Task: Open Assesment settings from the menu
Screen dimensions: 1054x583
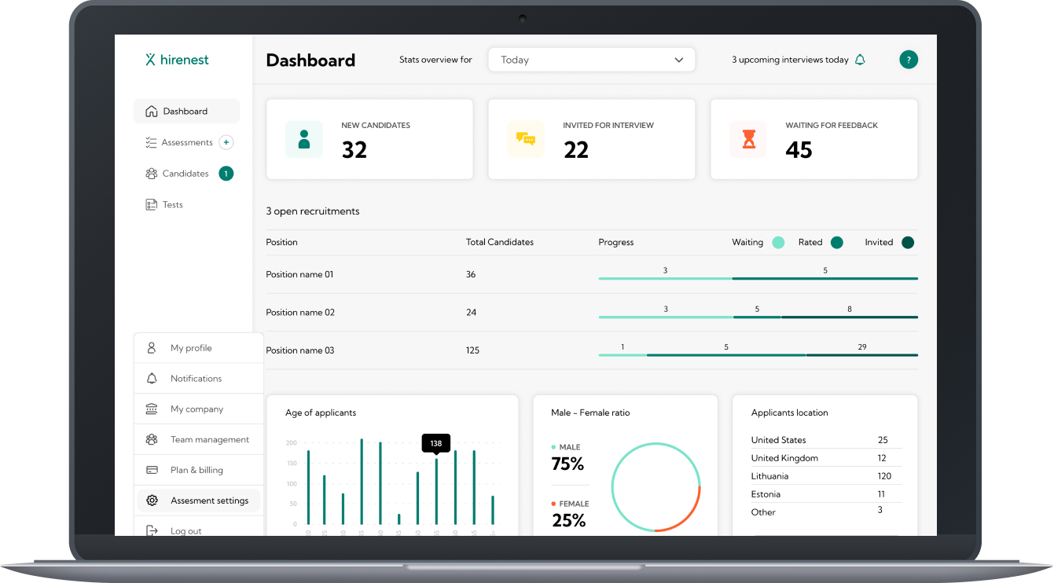Action: coord(199,500)
